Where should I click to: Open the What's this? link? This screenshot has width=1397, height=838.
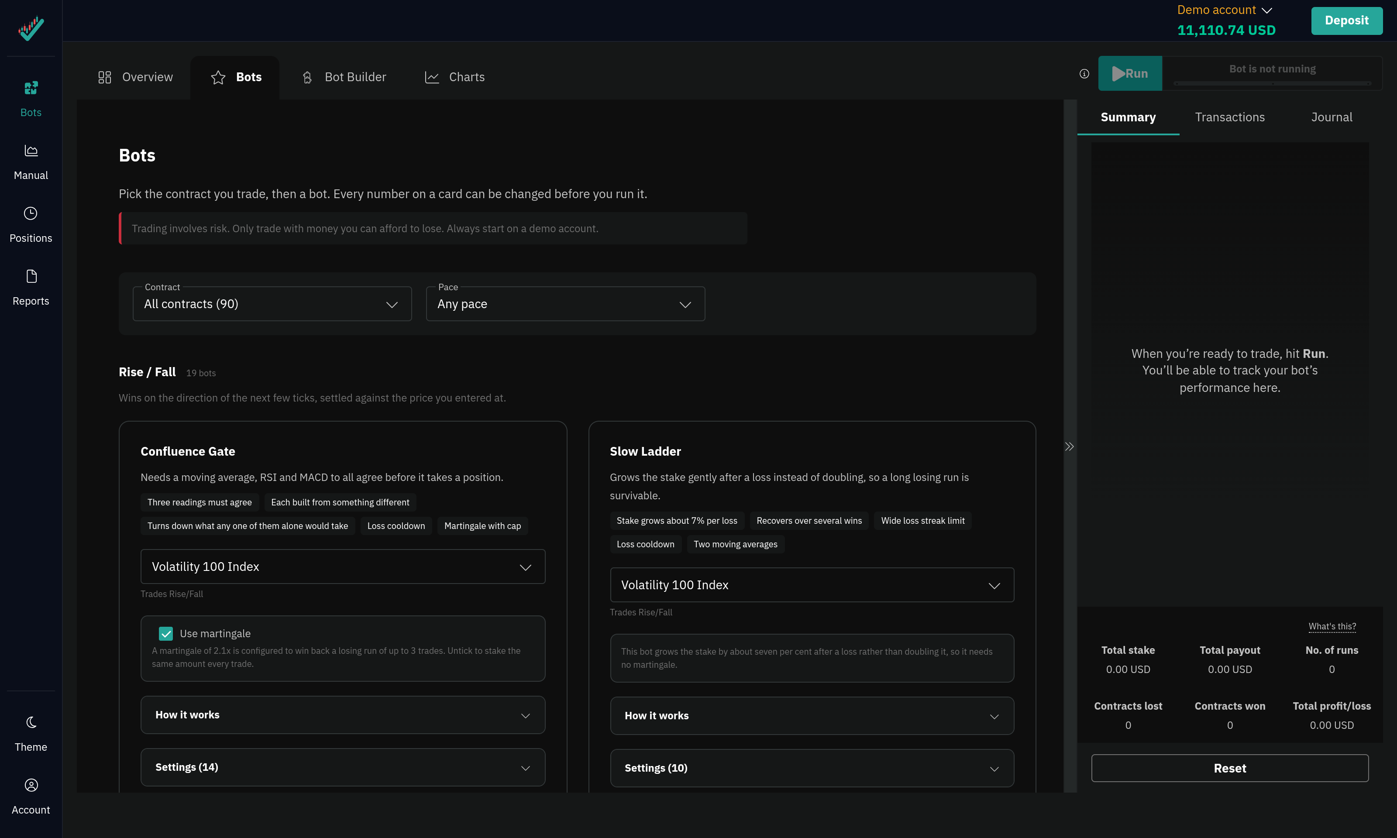click(x=1332, y=626)
